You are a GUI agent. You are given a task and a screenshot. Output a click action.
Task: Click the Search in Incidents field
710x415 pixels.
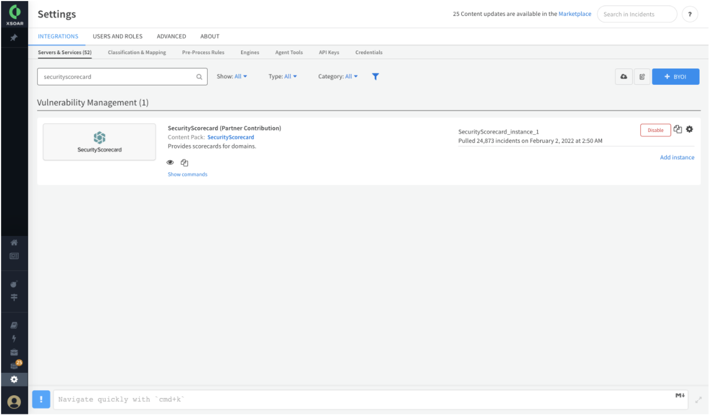click(637, 14)
